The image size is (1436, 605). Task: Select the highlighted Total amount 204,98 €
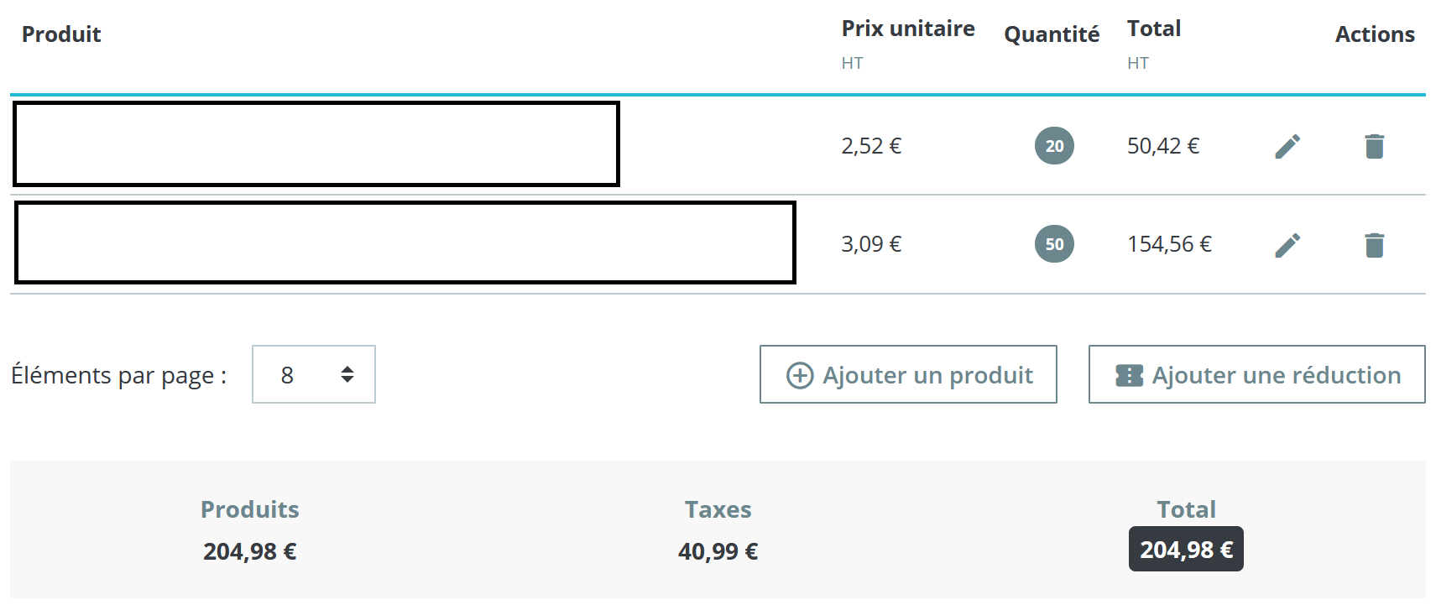tap(1186, 548)
